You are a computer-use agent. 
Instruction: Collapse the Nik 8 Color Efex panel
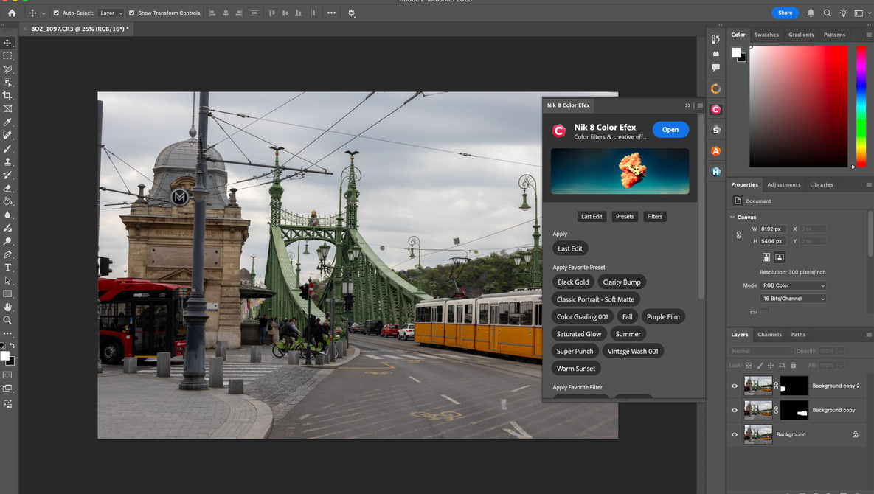coord(687,105)
